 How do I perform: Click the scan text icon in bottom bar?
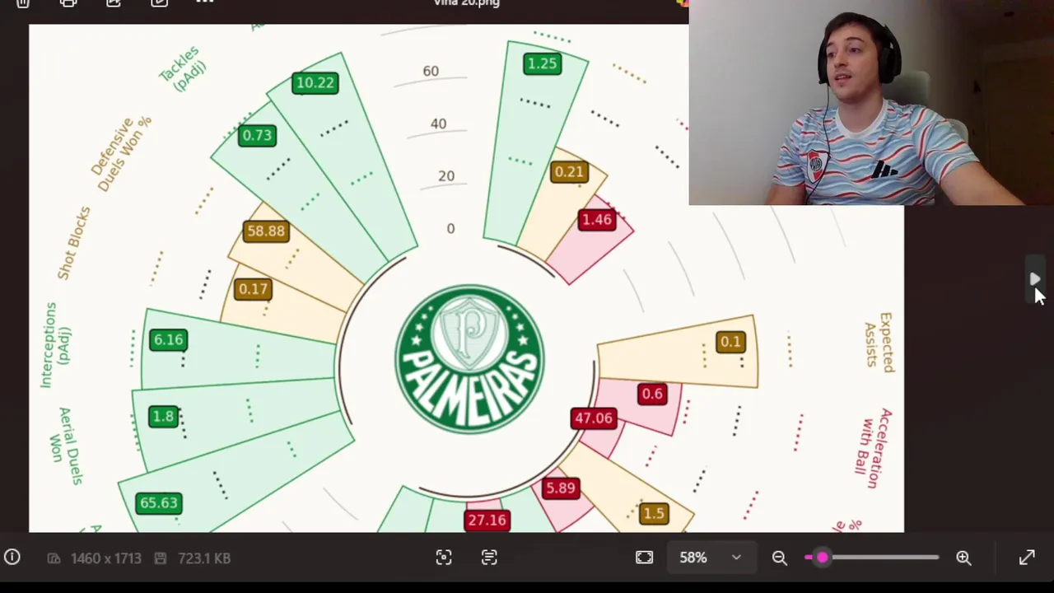coord(489,558)
